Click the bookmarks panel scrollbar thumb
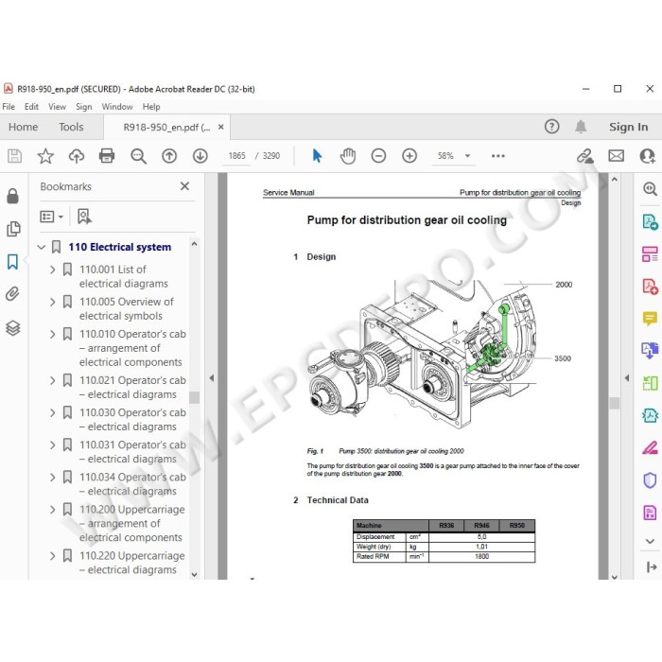Viewport: 662px width, 662px height. pyautogui.click(x=194, y=397)
